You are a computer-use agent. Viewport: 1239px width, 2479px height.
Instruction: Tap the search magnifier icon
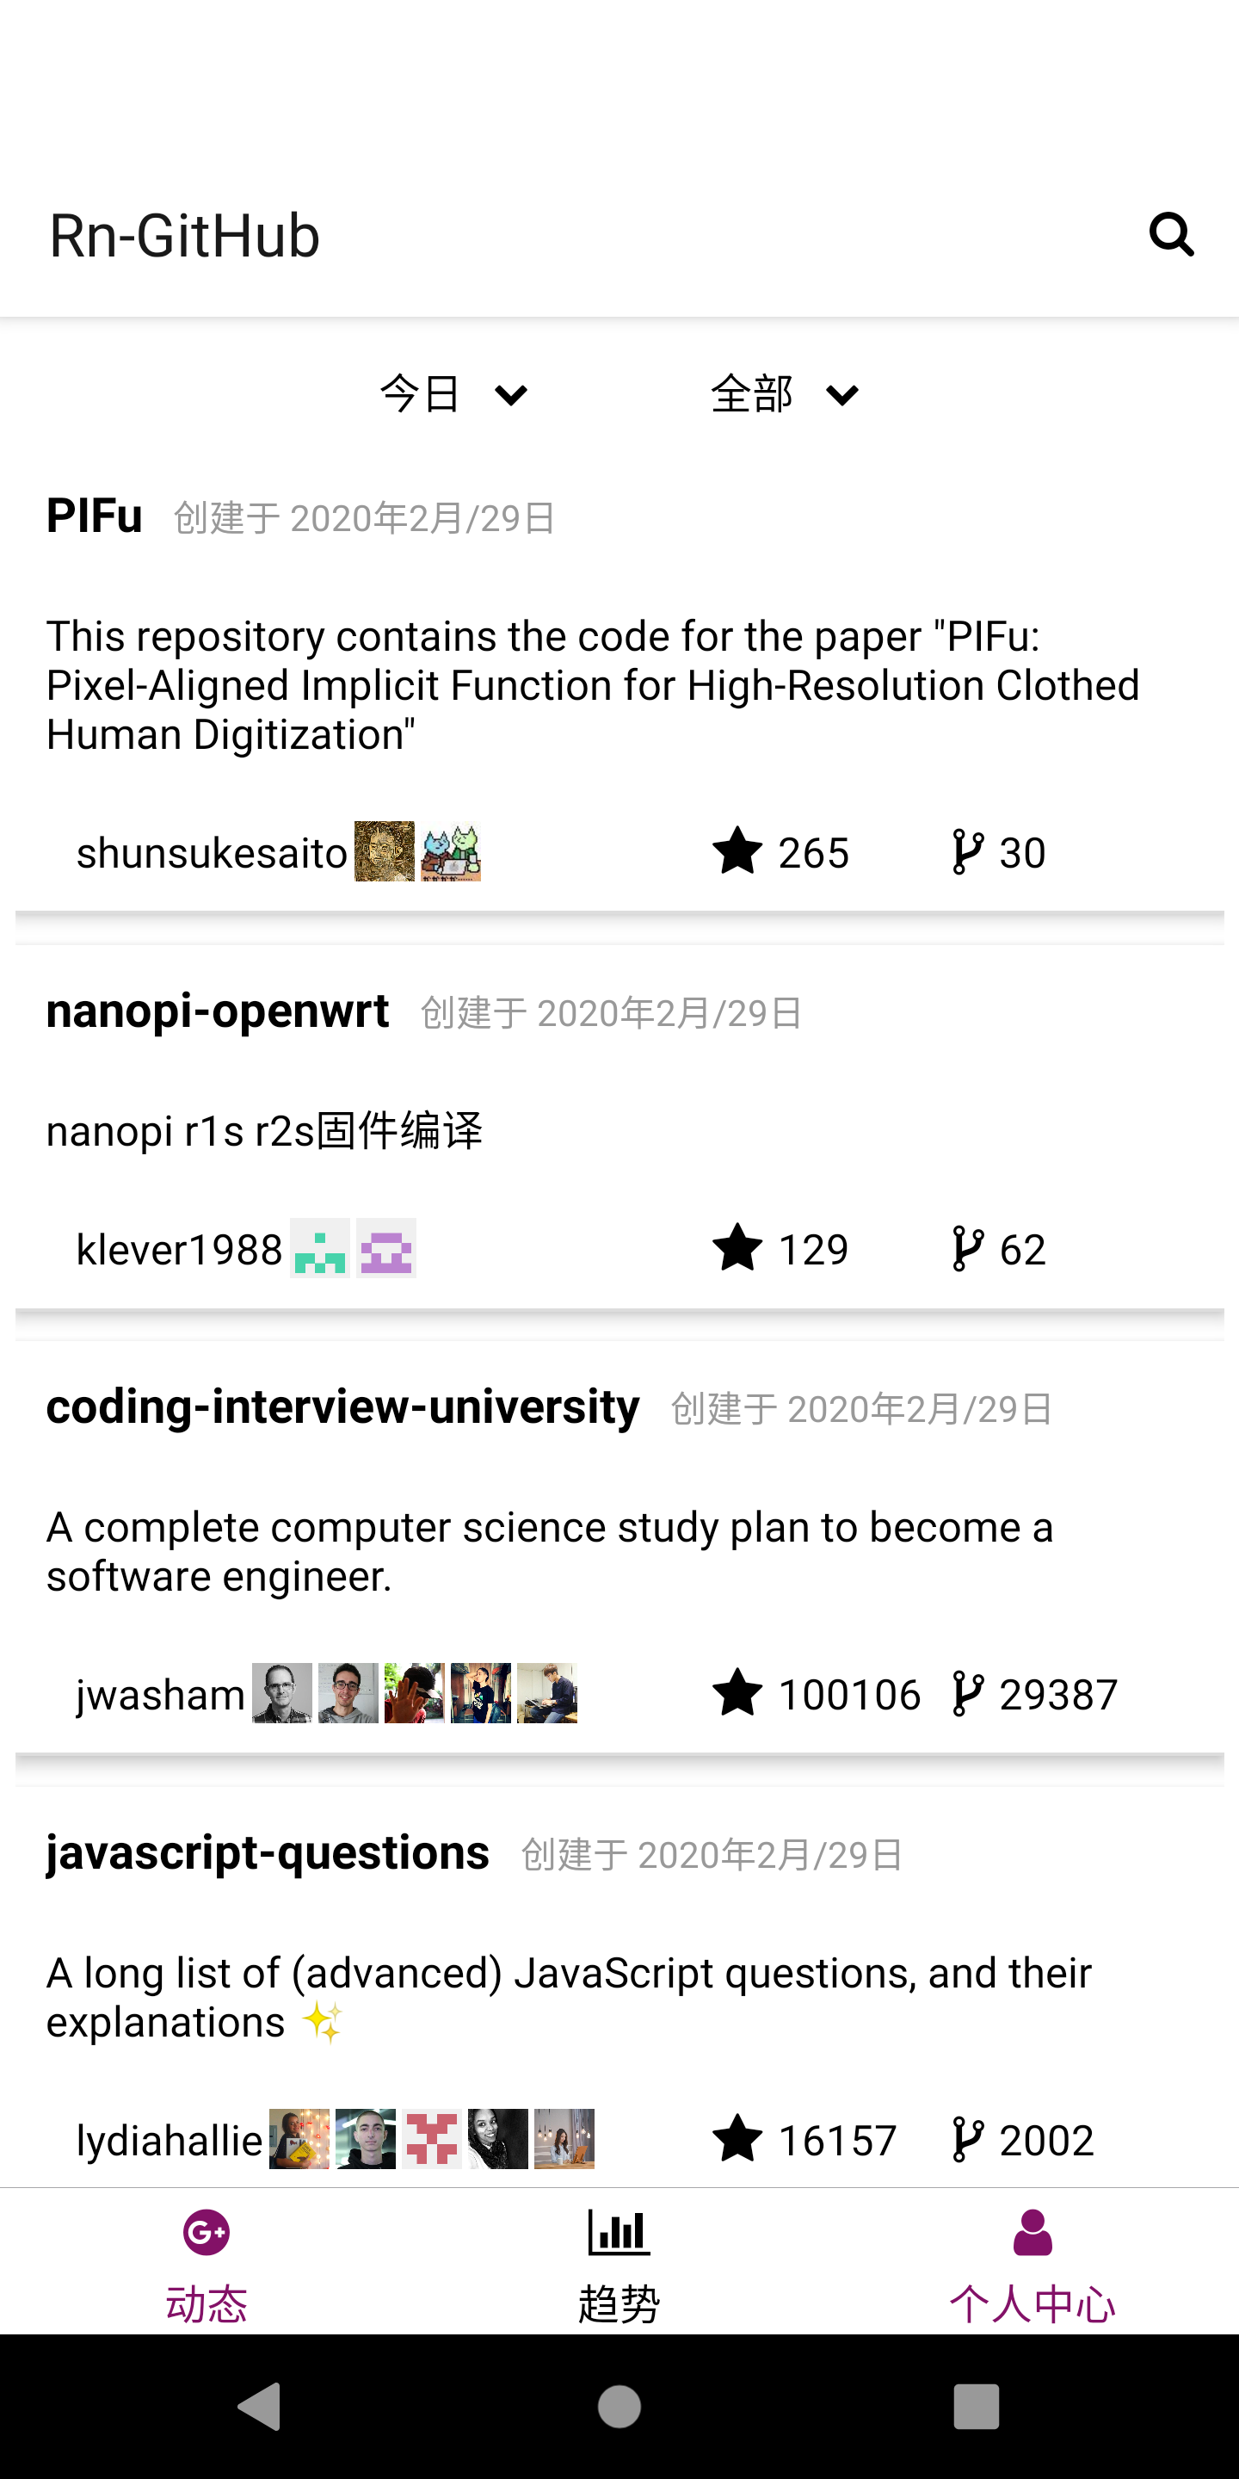tap(1171, 235)
